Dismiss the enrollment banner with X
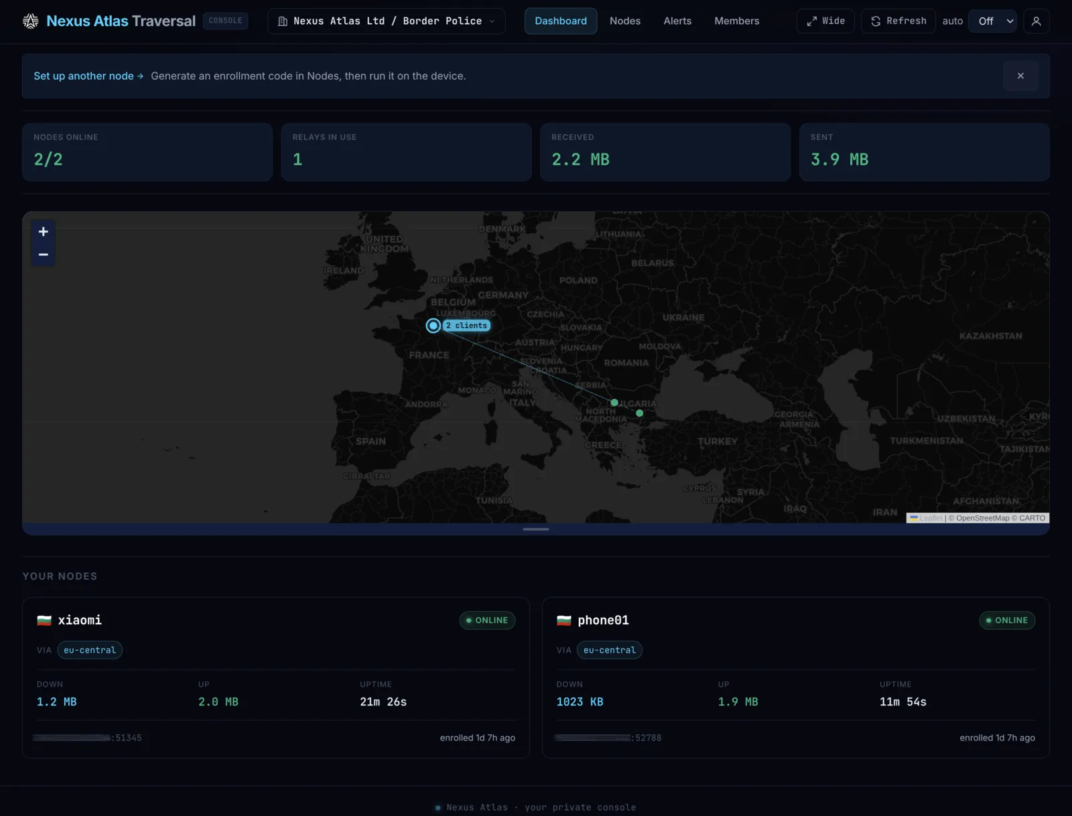This screenshot has width=1072, height=816. click(x=1020, y=76)
